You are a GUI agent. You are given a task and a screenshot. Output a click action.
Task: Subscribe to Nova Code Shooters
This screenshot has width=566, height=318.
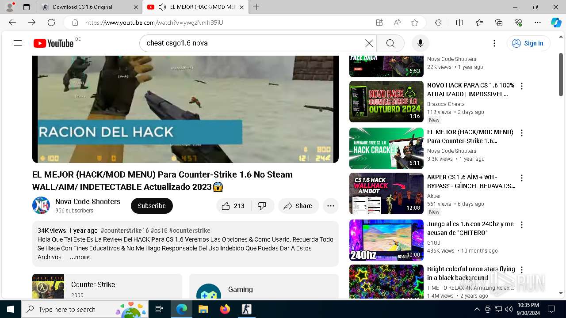tap(152, 206)
